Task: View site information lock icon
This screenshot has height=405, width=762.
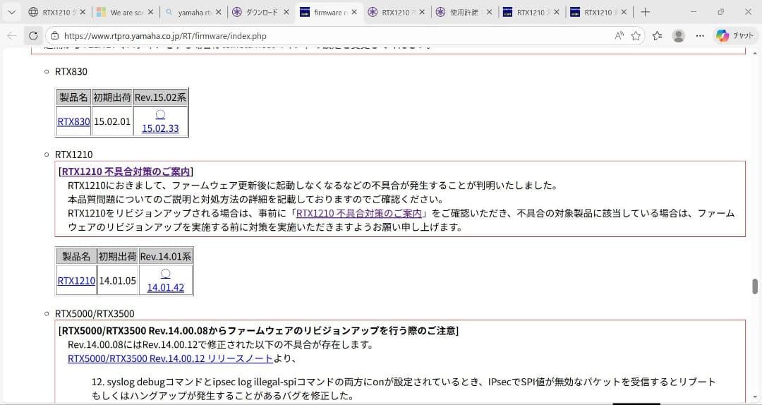Action: click(x=55, y=35)
